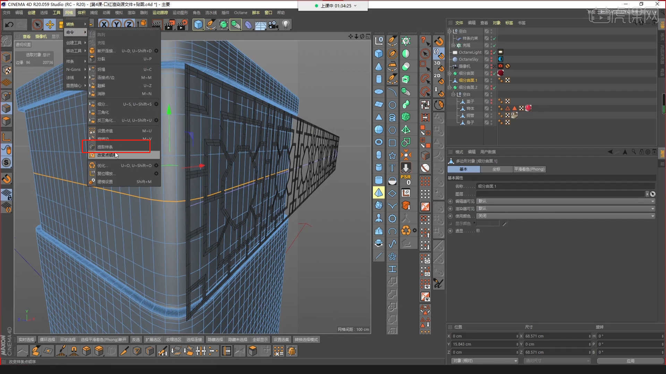The image size is (666, 374).
Task: Toggle the Z axis lock
Action: [129, 25]
